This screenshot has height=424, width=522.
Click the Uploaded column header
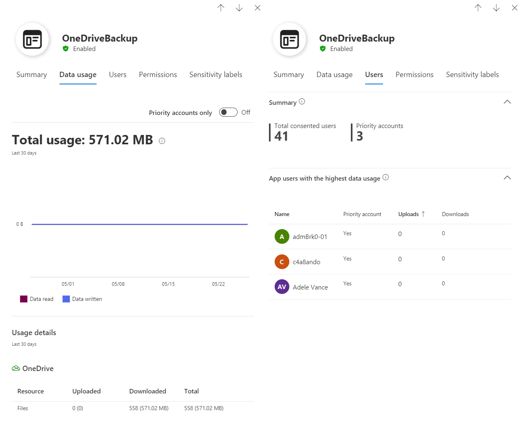(x=86, y=391)
